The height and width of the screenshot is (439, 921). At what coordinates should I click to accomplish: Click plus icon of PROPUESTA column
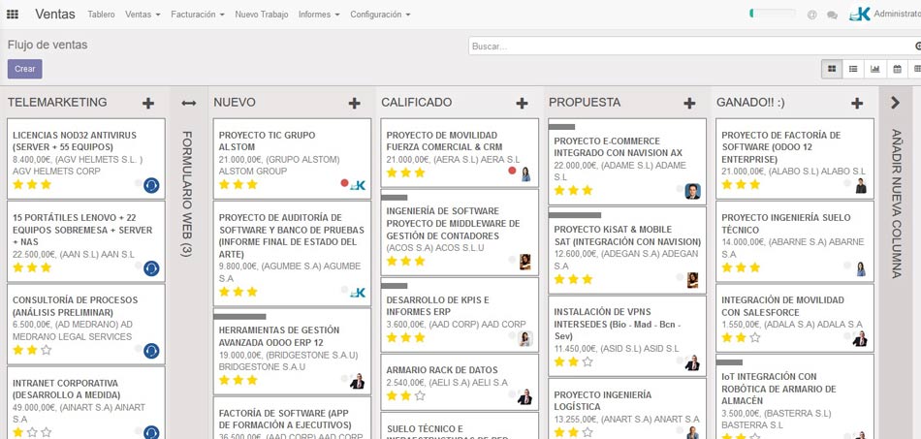point(689,104)
